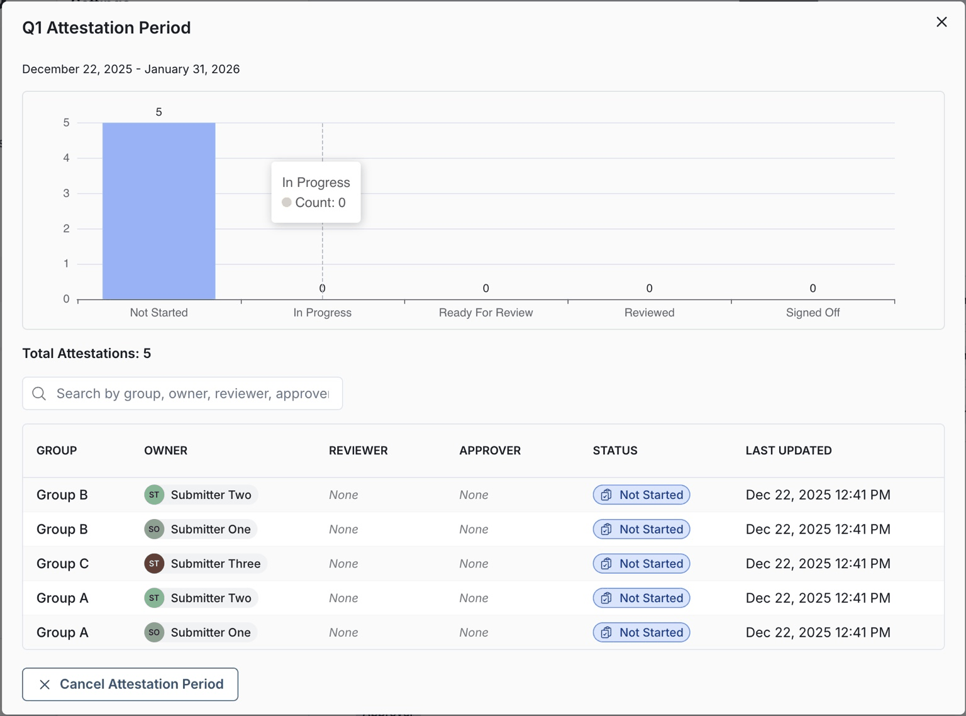
Task: Toggle the Not Started badge for Group A's Submitter Two
Action: pyautogui.click(x=641, y=598)
